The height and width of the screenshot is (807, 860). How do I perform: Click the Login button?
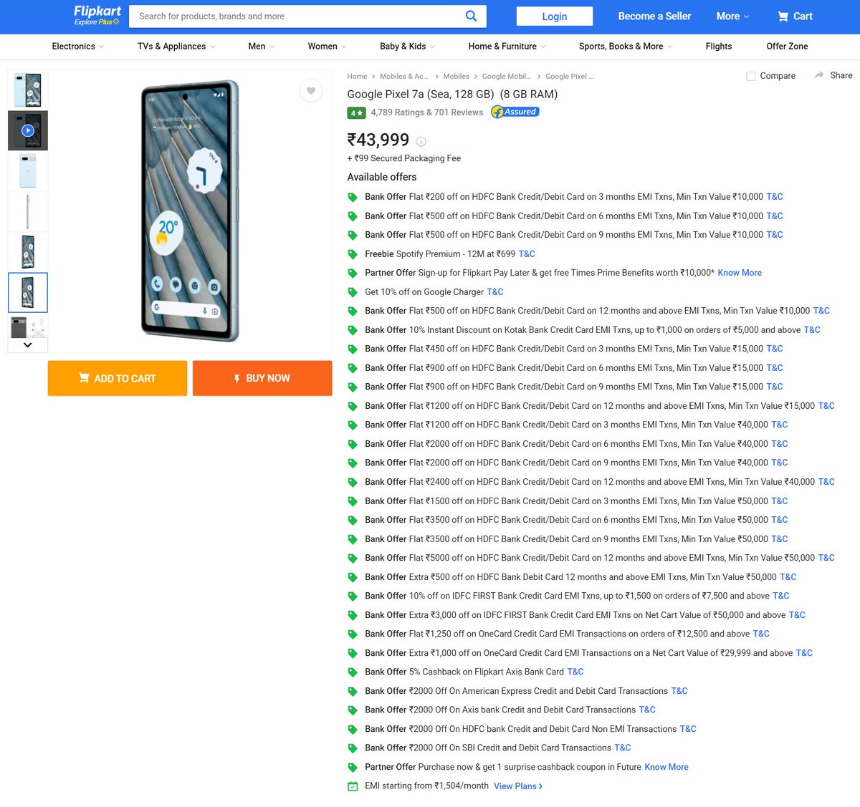tap(555, 16)
